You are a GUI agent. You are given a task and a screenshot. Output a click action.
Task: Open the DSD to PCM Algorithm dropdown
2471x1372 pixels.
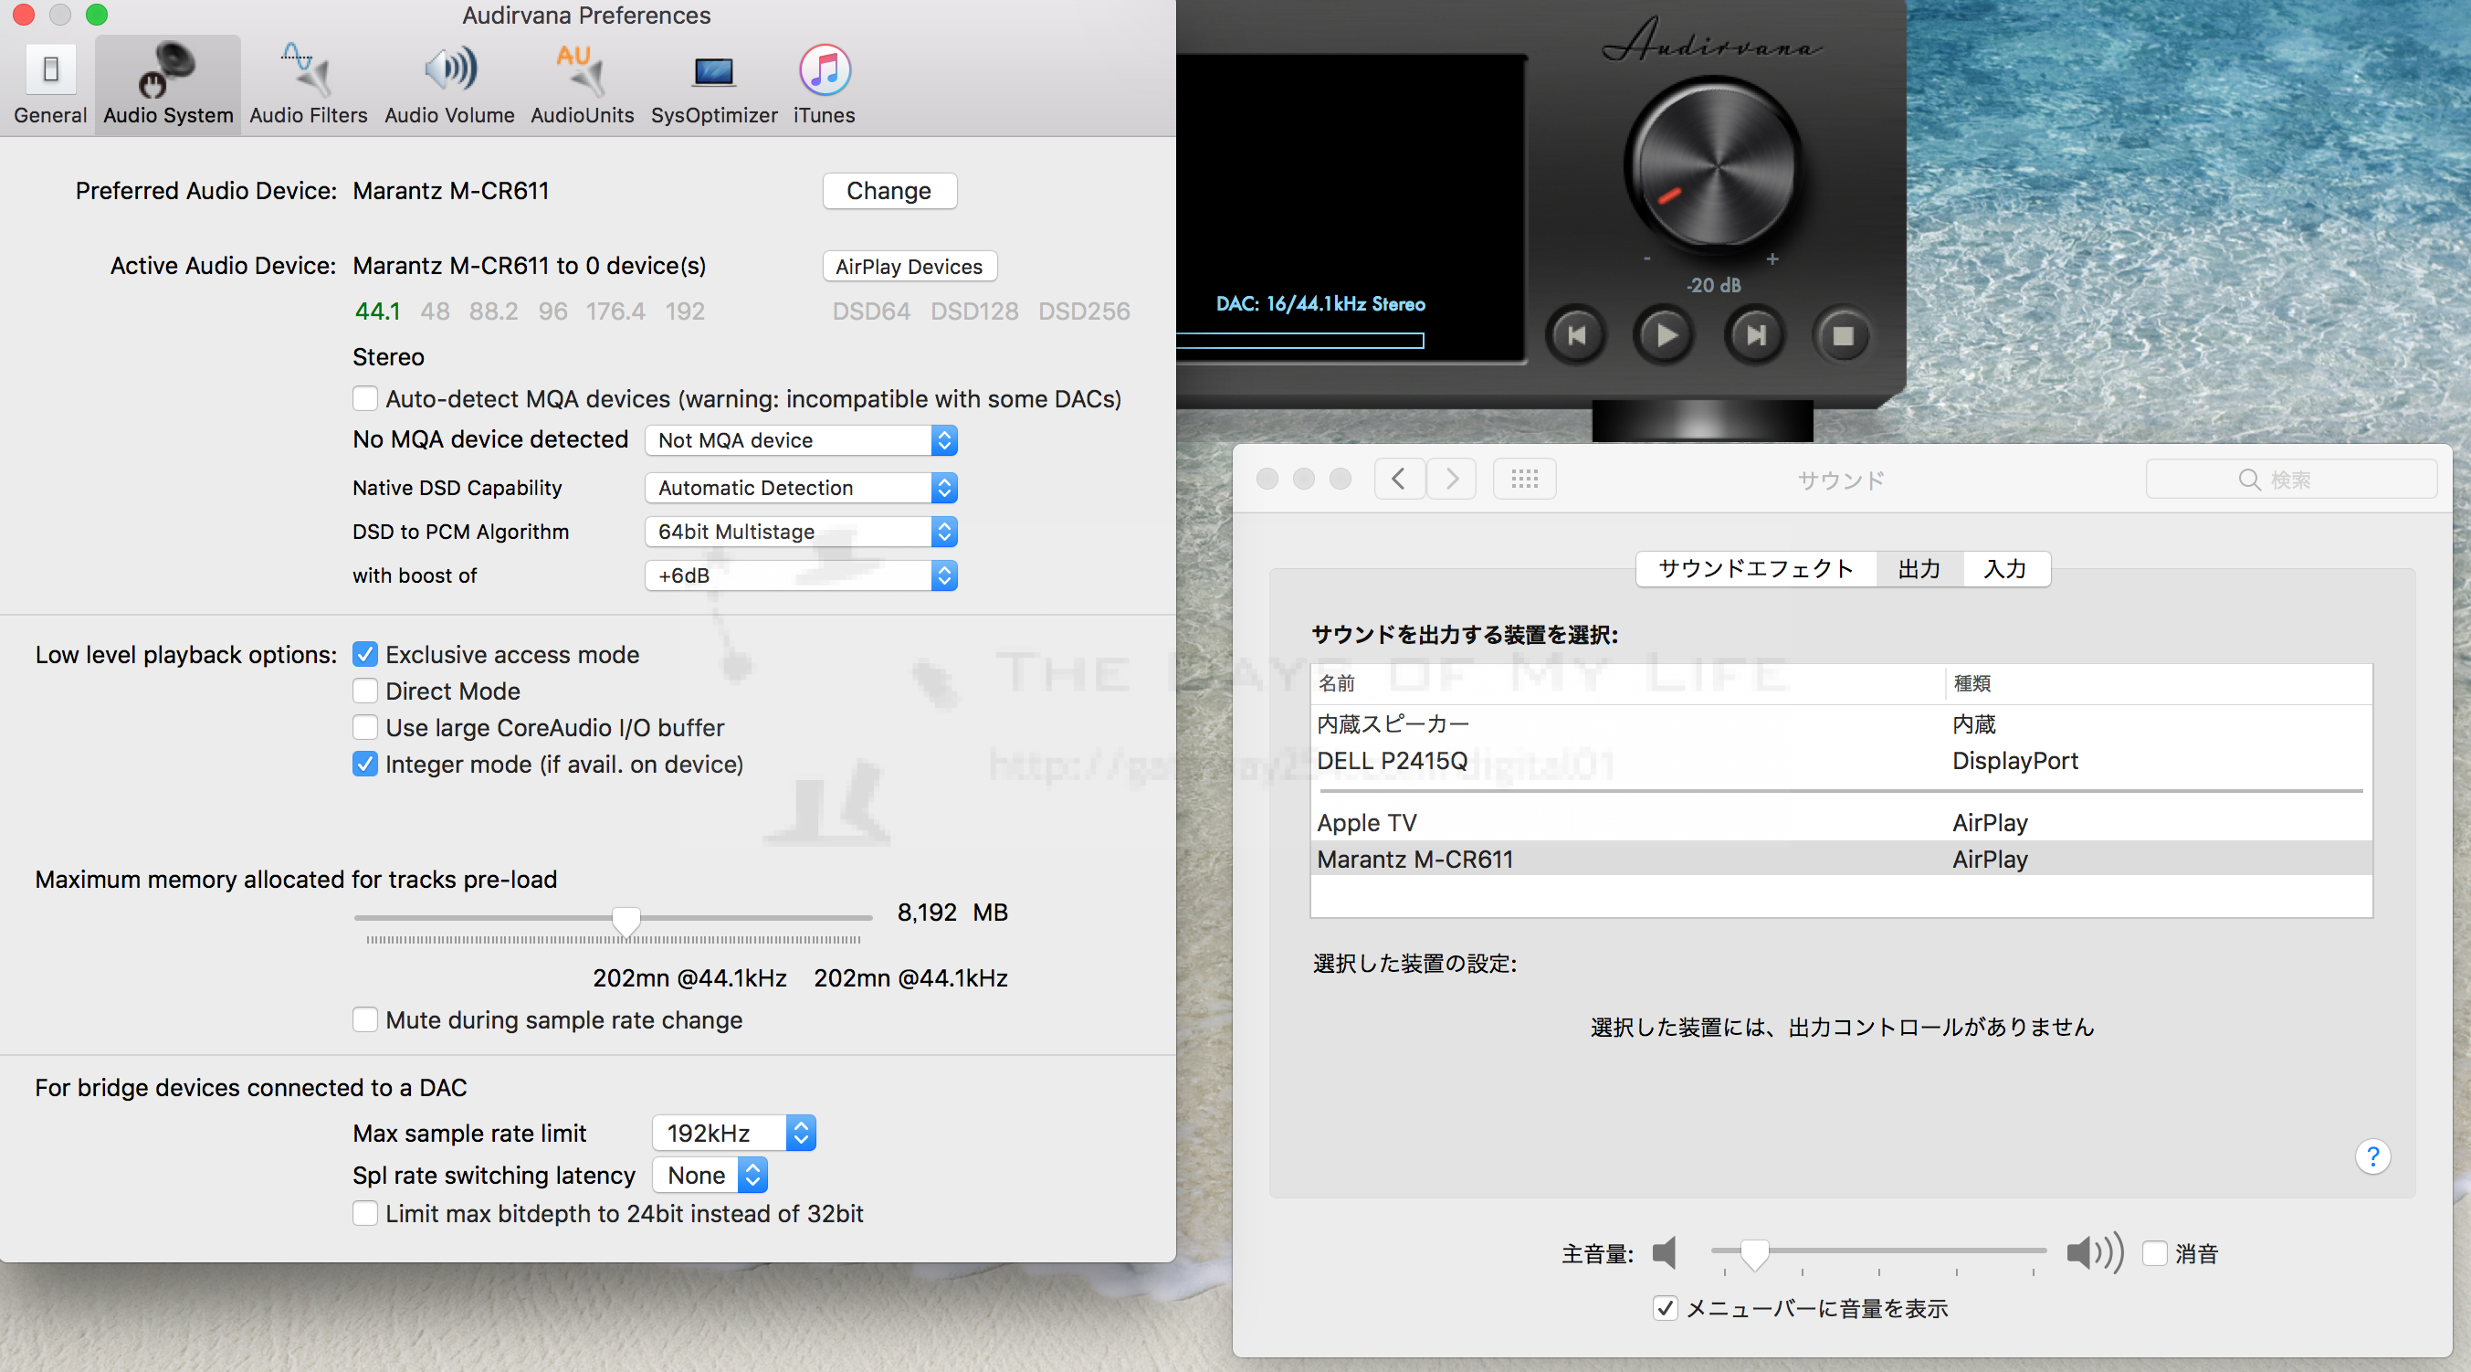coord(801,532)
